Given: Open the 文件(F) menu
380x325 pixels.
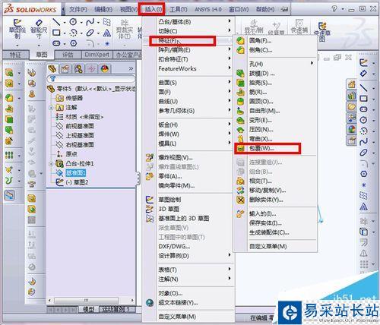Looking at the screenshot, I should click(78, 9).
